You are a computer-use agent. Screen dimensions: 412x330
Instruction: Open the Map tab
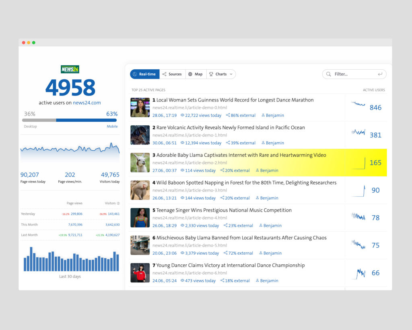[196, 74]
